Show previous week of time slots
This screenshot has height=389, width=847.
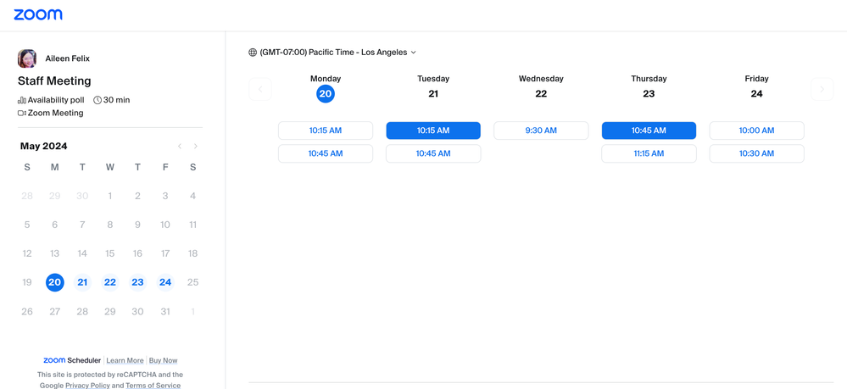coord(260,89)
